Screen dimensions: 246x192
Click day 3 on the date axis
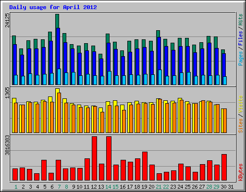30,187
